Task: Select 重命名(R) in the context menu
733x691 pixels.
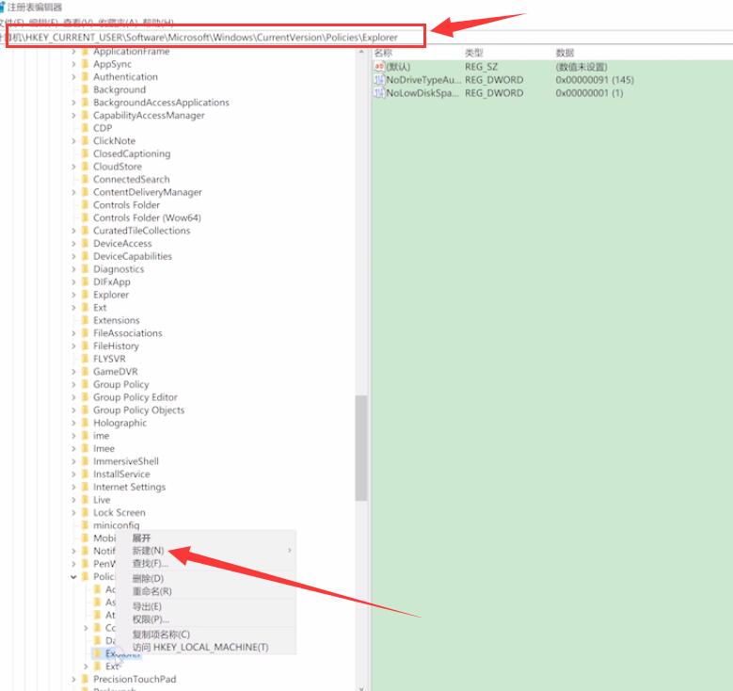Action: coord(151,592)
